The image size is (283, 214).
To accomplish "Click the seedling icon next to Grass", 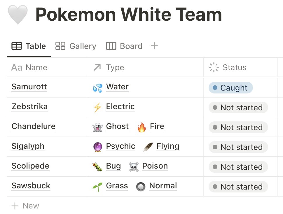I will pyautogui.click(x=98, y=186).
